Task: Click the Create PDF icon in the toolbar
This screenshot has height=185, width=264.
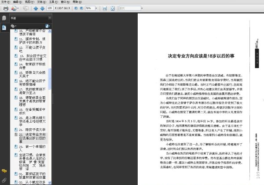Action: coord(14,8)
